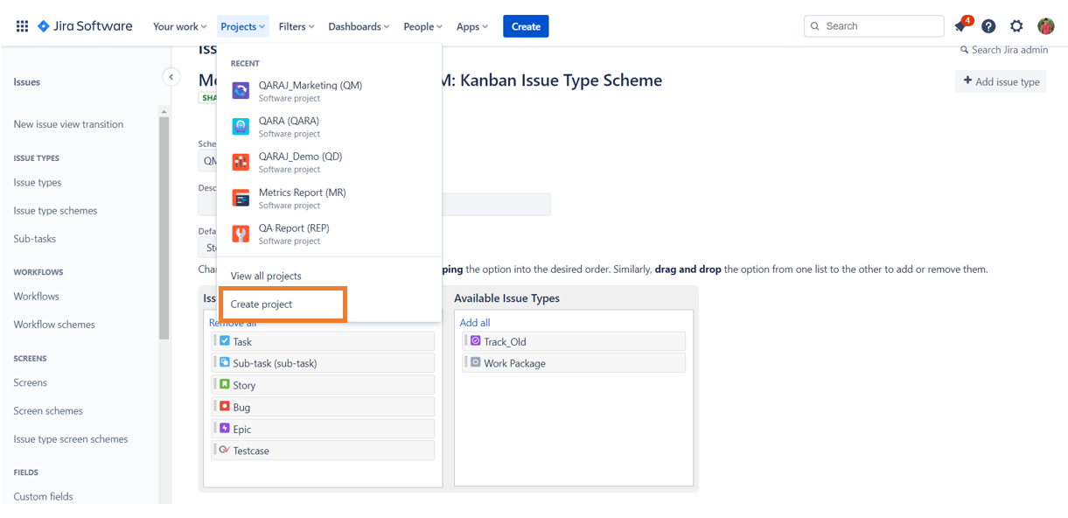Open the Dashboards dropdown

(359, 26)
